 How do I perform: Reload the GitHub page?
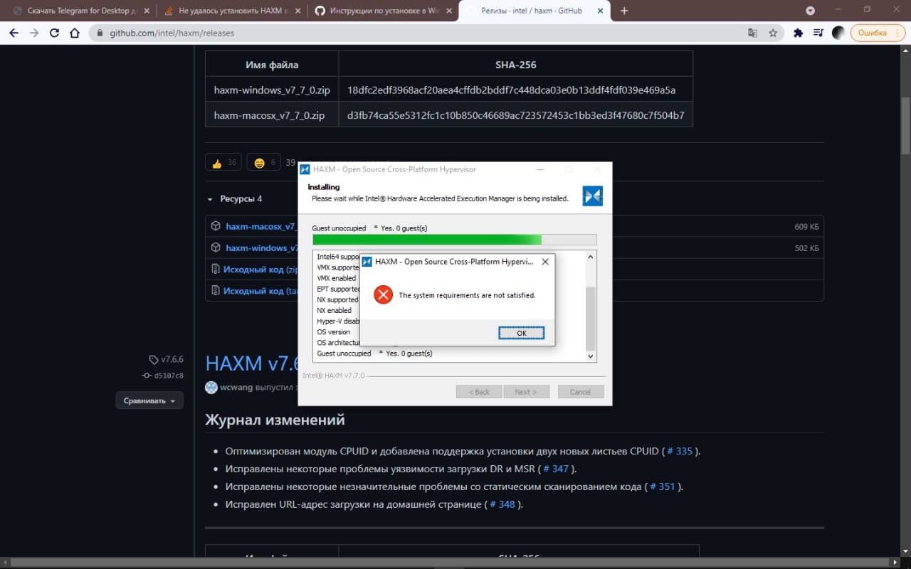pos(54,33)
